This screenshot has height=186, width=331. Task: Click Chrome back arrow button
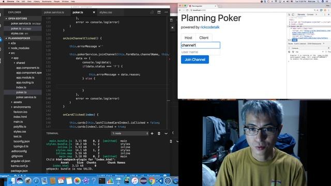pos(180,10)
